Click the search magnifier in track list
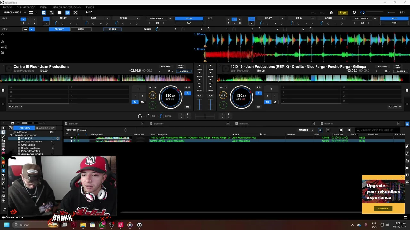Image resolution: width=410 pixels, height=230 pixels. click(358, 130)
